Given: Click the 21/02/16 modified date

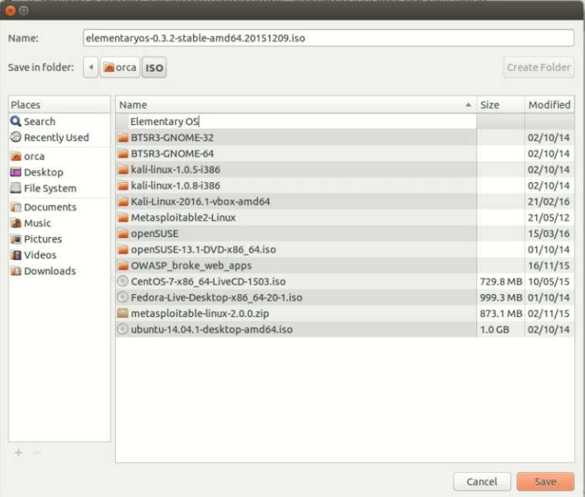Looking at the screenshot, I should pyautogui.click(x=549, y=202).
